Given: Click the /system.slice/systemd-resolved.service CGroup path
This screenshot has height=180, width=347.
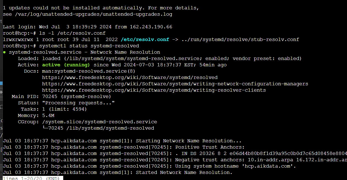Looking at the screenshot, I should [x=100, y=122].
